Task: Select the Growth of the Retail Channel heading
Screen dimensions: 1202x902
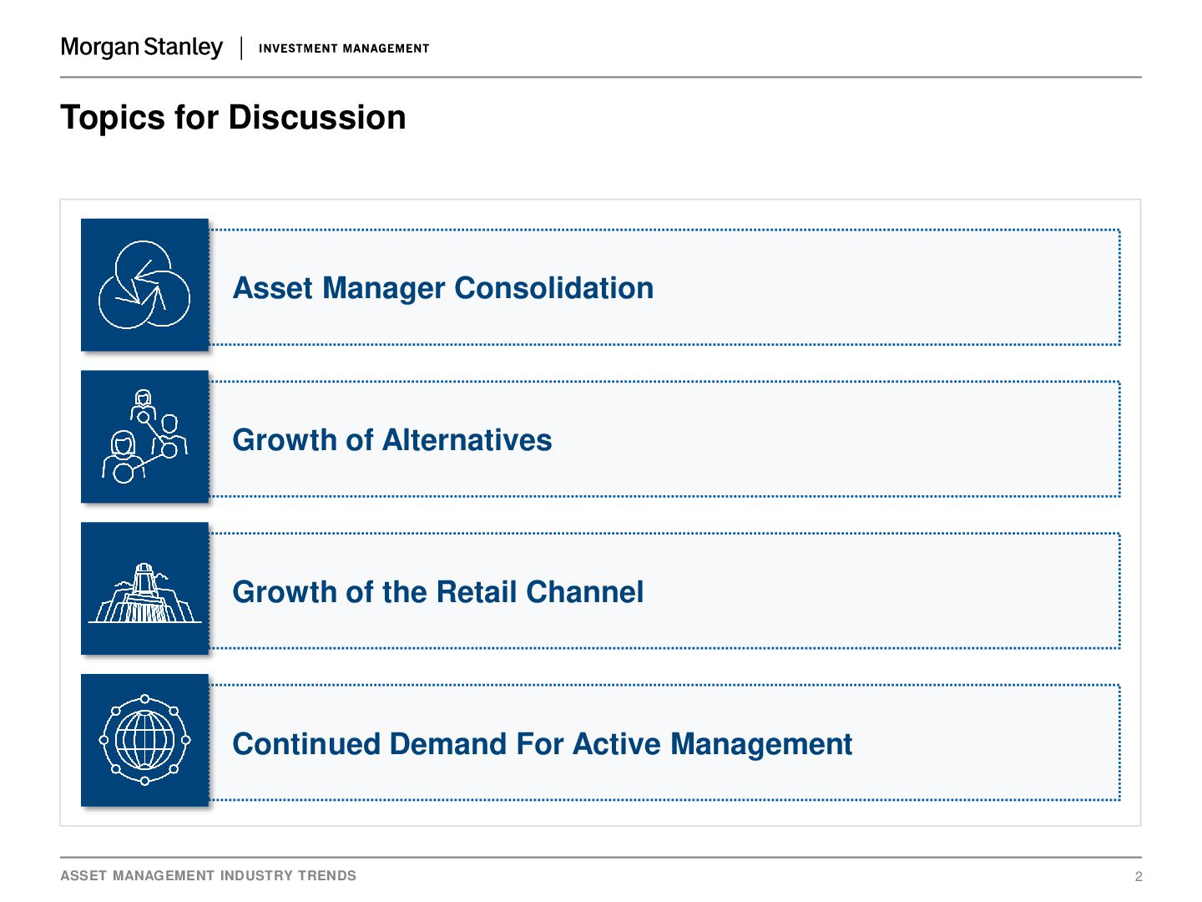Action: click(x=438, y=592)
